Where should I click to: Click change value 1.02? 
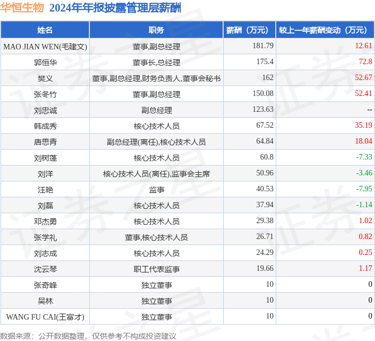click(366, 221)
